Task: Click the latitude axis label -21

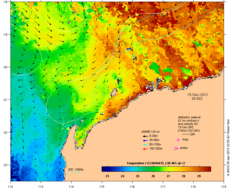Action: (x=5, y=100)
